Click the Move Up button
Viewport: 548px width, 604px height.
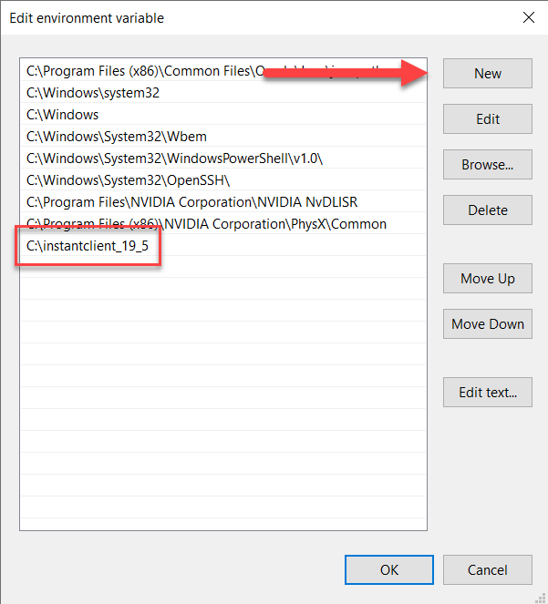pyautogui.click(x=487, y=279)
